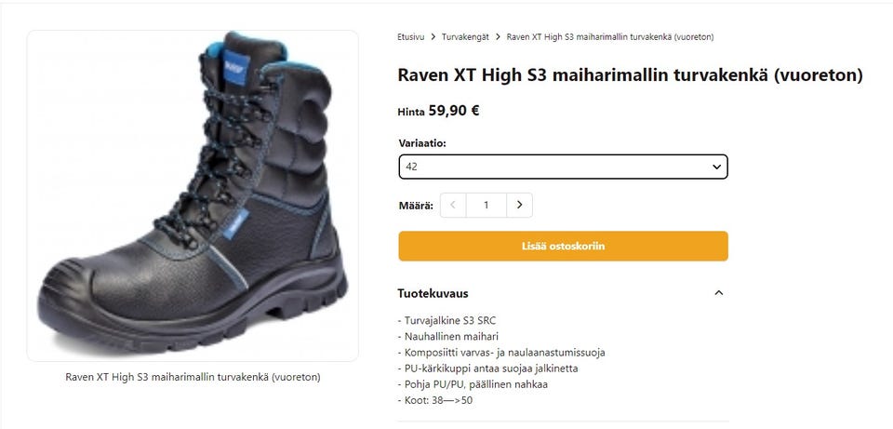893x429 pixels.
Task: Click the quantity decrease left arrow
Action: (453, 205)
